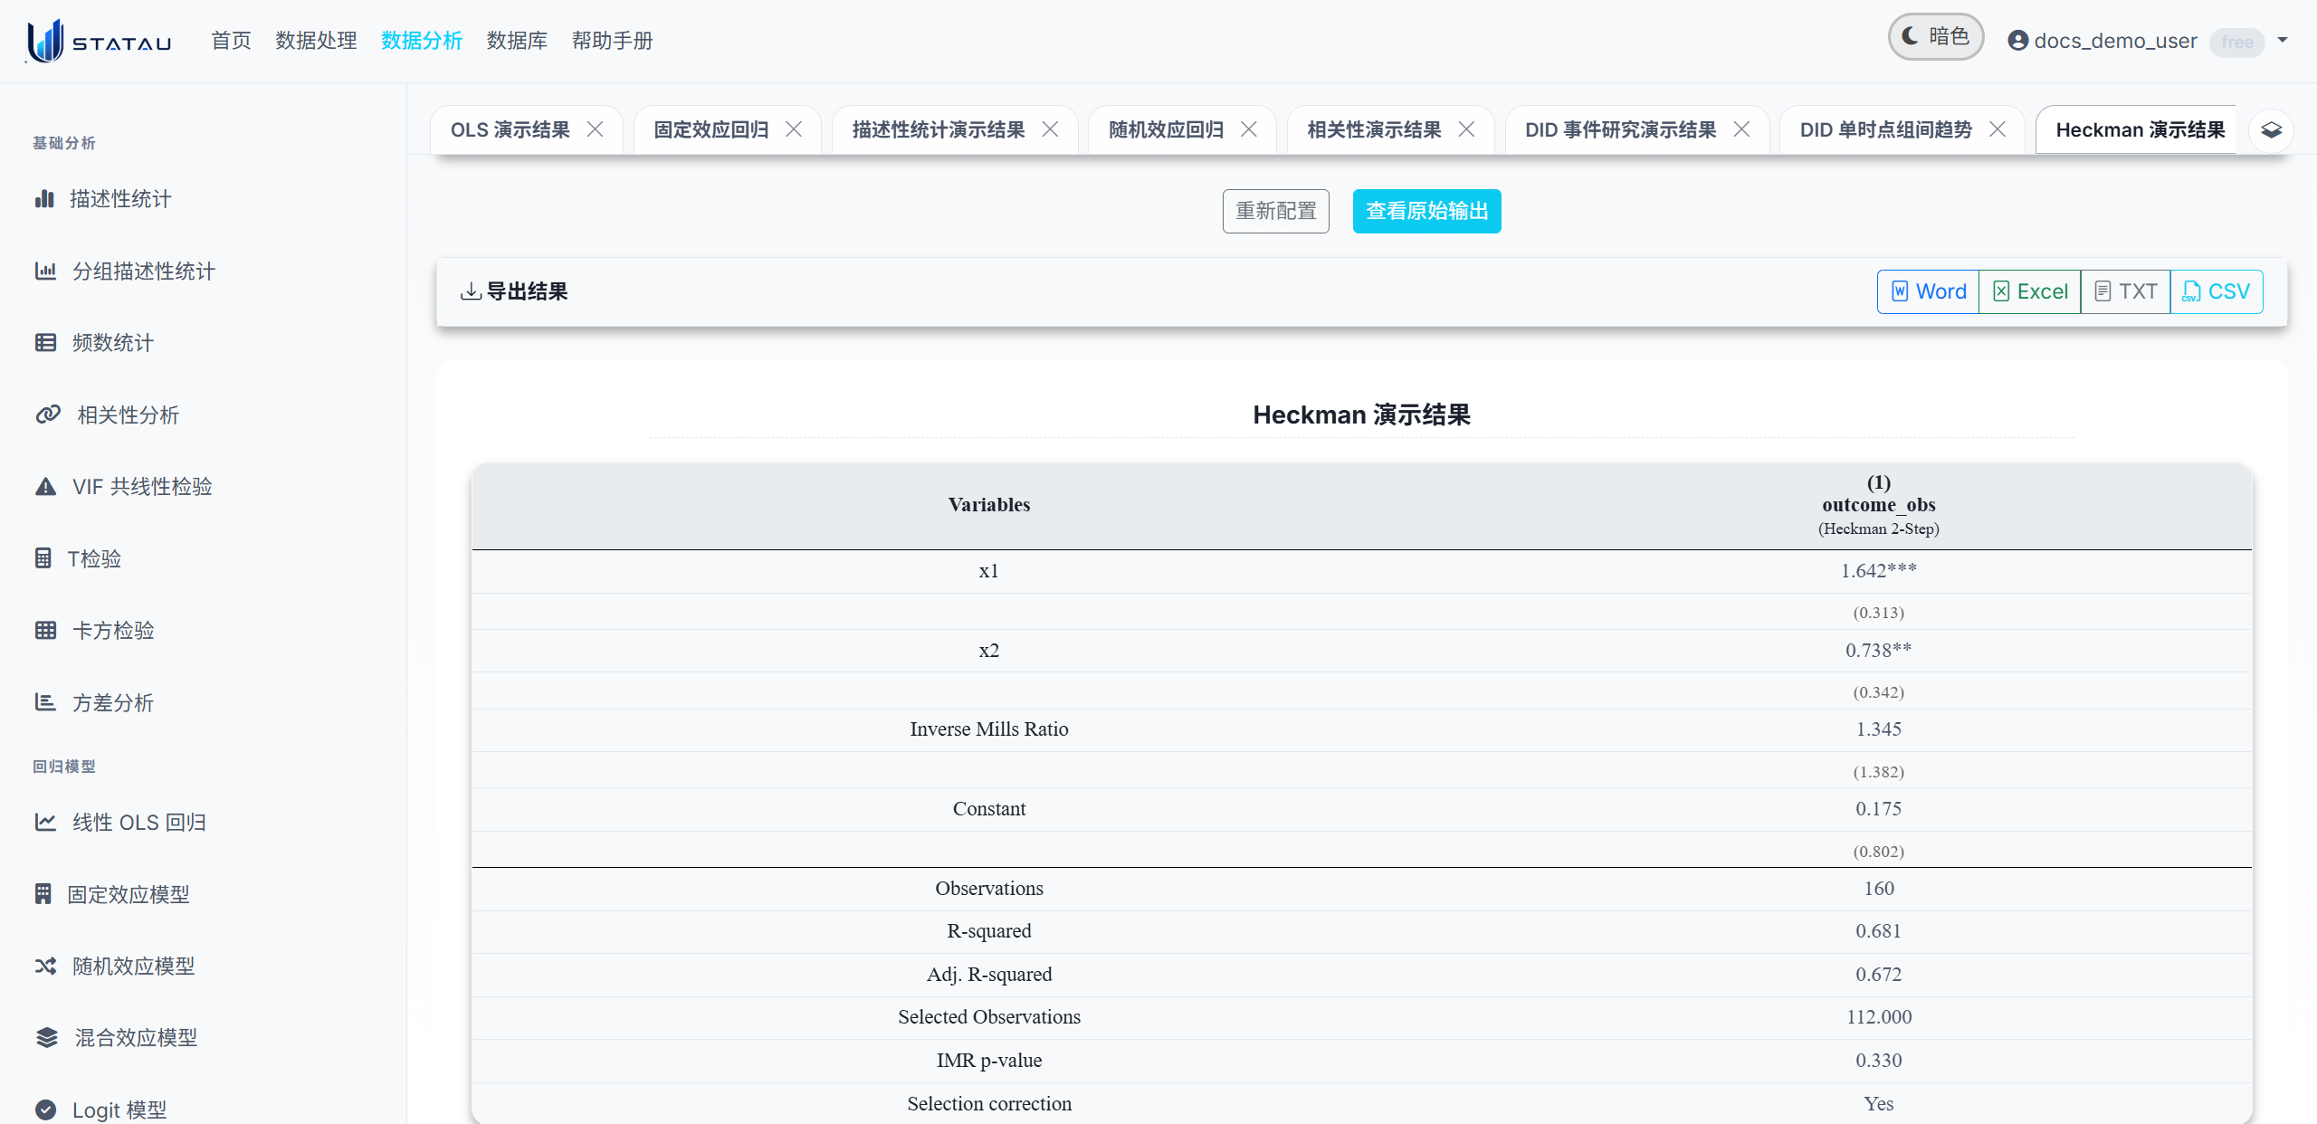
Task: Close the 相关性演示结果 tab
Action: click(1466, 129)
